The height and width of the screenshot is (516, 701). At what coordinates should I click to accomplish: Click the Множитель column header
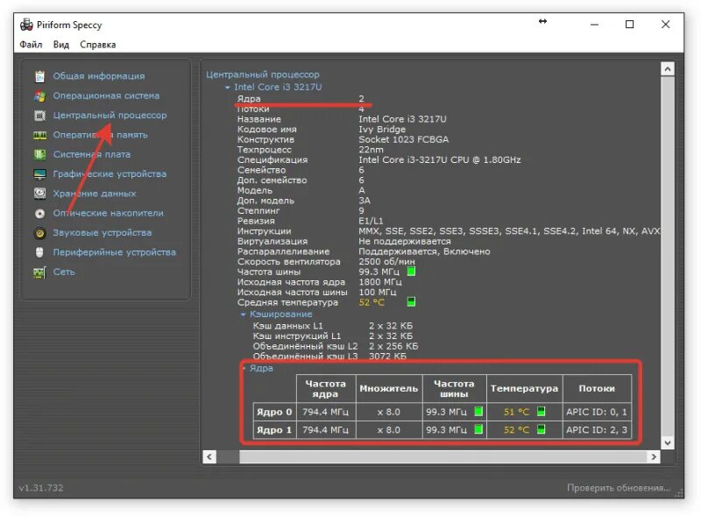[x=389, y=389]
